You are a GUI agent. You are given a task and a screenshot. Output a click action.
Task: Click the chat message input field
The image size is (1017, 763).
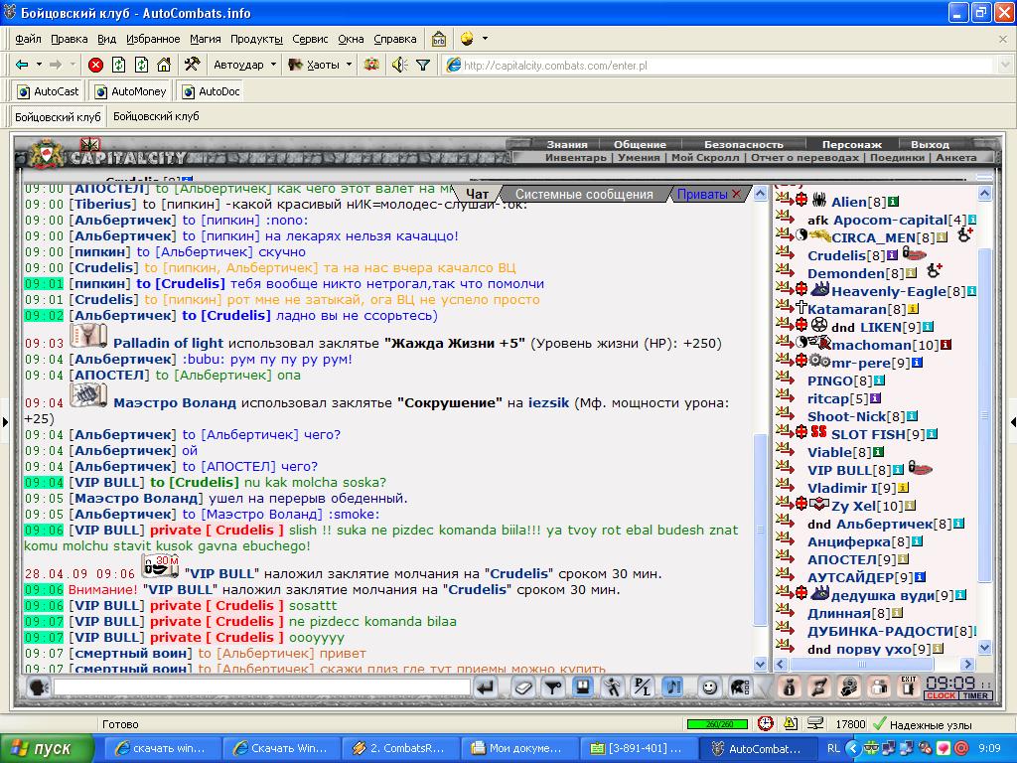coord(262,687)
